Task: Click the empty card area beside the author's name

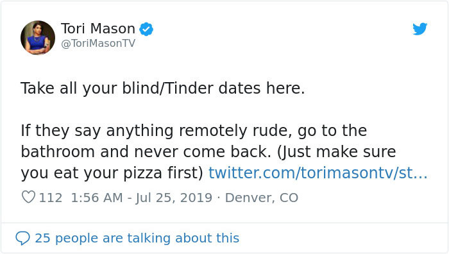Action: coord(281,35)
